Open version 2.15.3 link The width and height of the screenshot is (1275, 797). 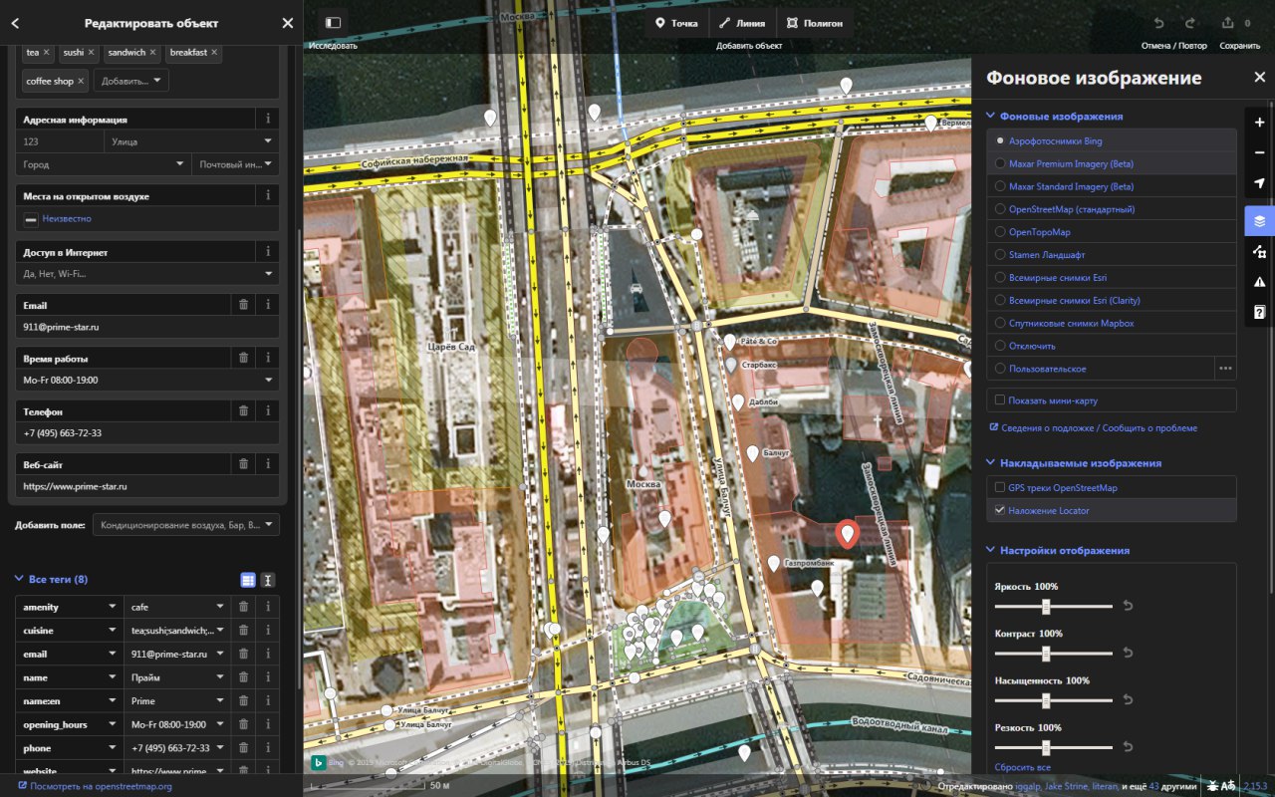[1255, 786]
